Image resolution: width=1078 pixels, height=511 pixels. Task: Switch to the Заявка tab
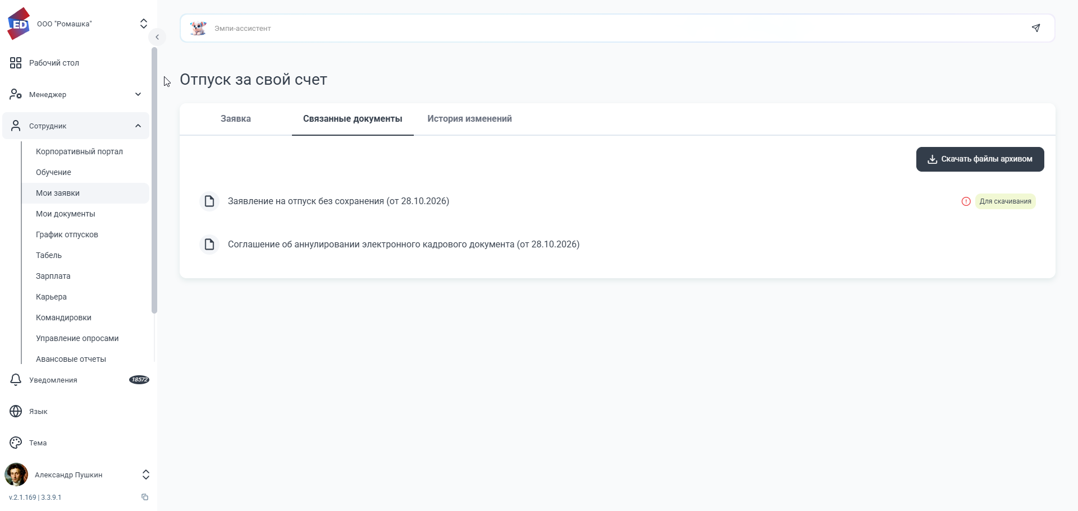(x=236, y=119)
